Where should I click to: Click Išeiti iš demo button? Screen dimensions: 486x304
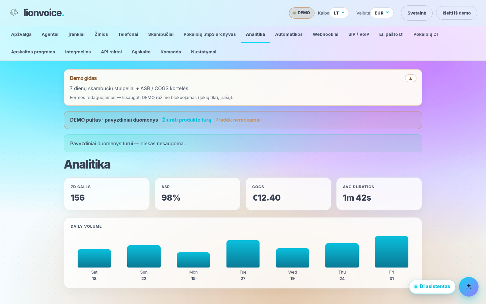point(457,13)
